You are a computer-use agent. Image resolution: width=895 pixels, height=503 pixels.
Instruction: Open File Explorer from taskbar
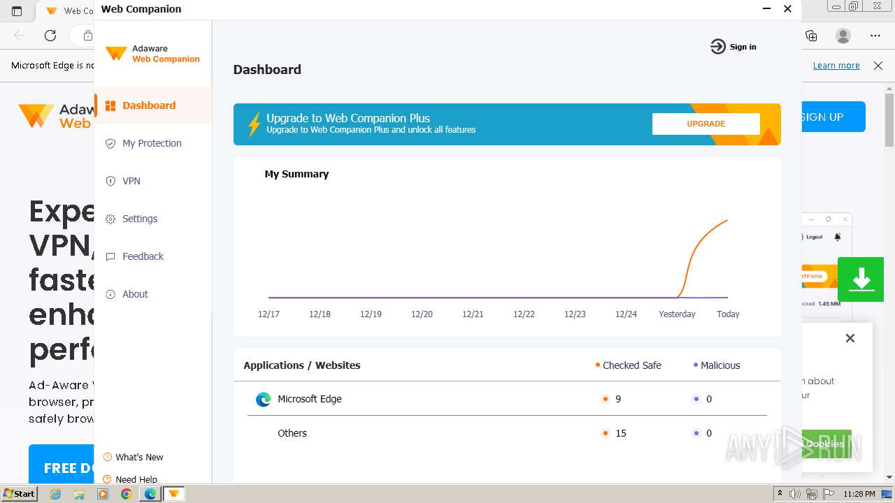79,494
